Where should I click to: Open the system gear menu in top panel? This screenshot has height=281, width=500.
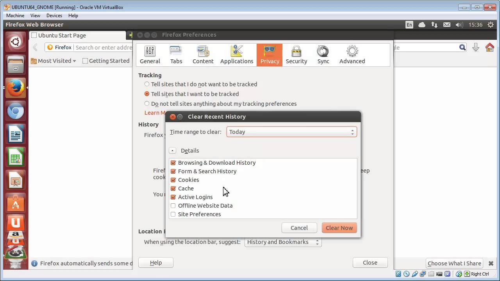pos(491,25)
